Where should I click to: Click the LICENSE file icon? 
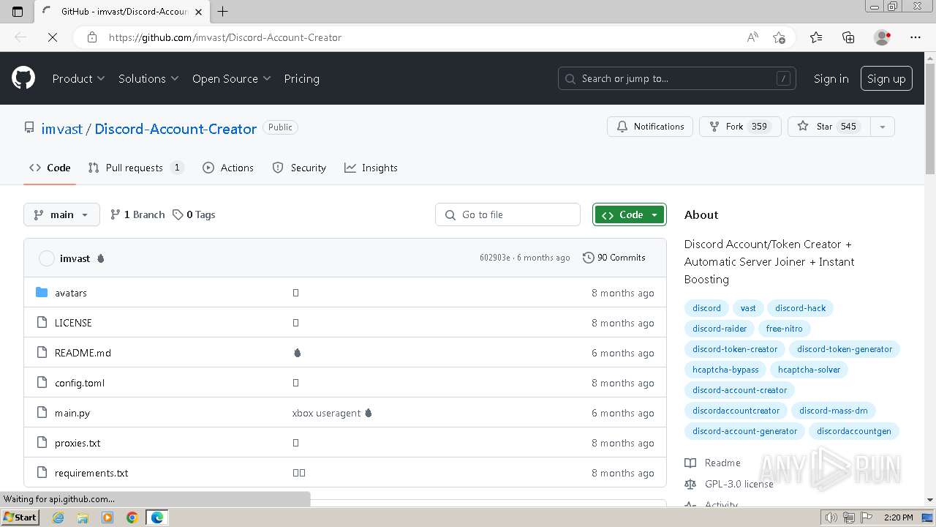click(x=42, y=323)
